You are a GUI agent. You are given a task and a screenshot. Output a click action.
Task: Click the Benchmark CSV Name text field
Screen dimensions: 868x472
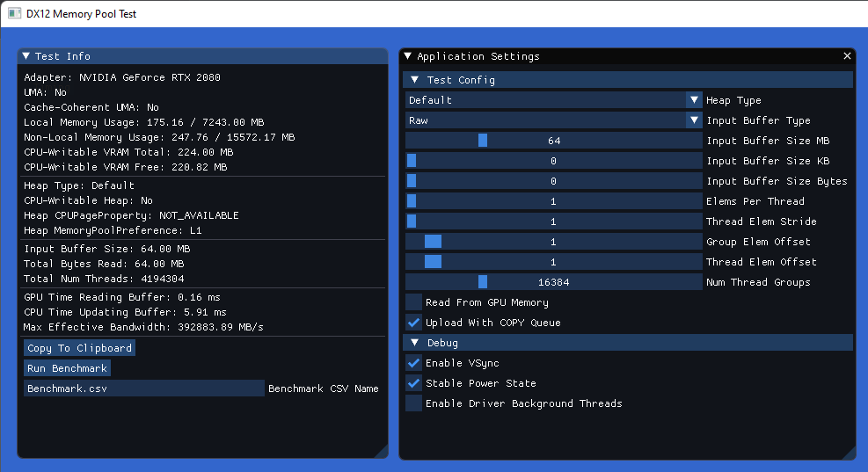coord(143,388)
